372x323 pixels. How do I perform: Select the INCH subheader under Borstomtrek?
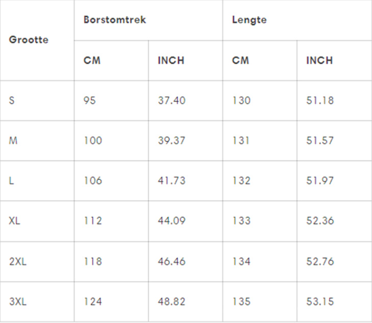[x=171, y=60]
